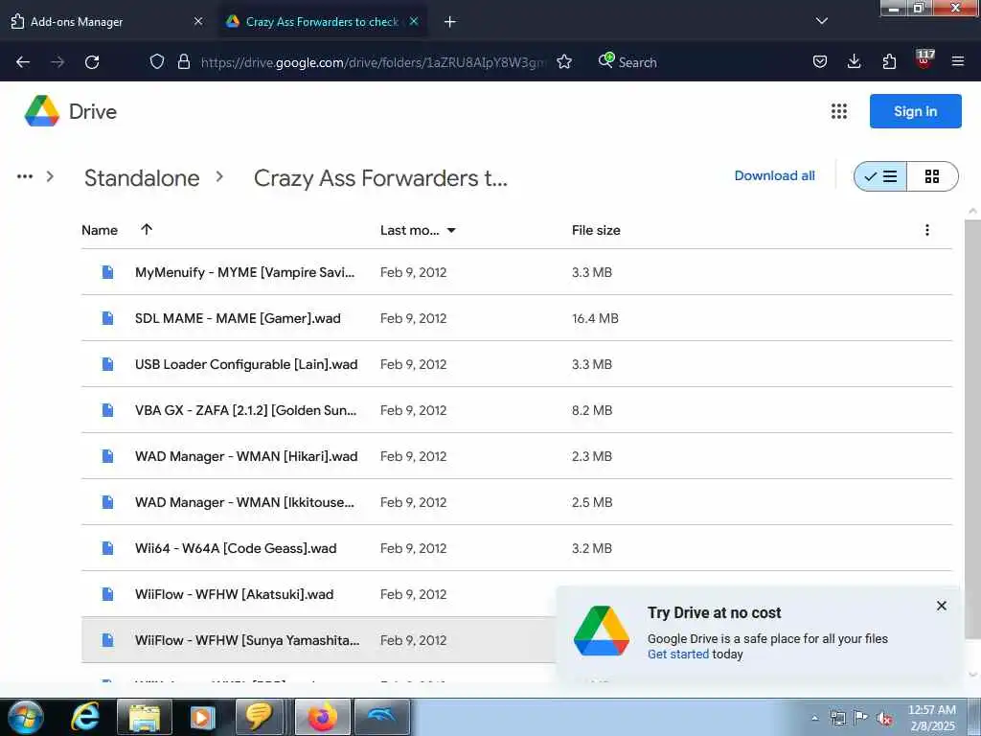Viewport: 981px width, 736px height.
Task: List all tabs dropdown arrow
Action: click(822, 21)
